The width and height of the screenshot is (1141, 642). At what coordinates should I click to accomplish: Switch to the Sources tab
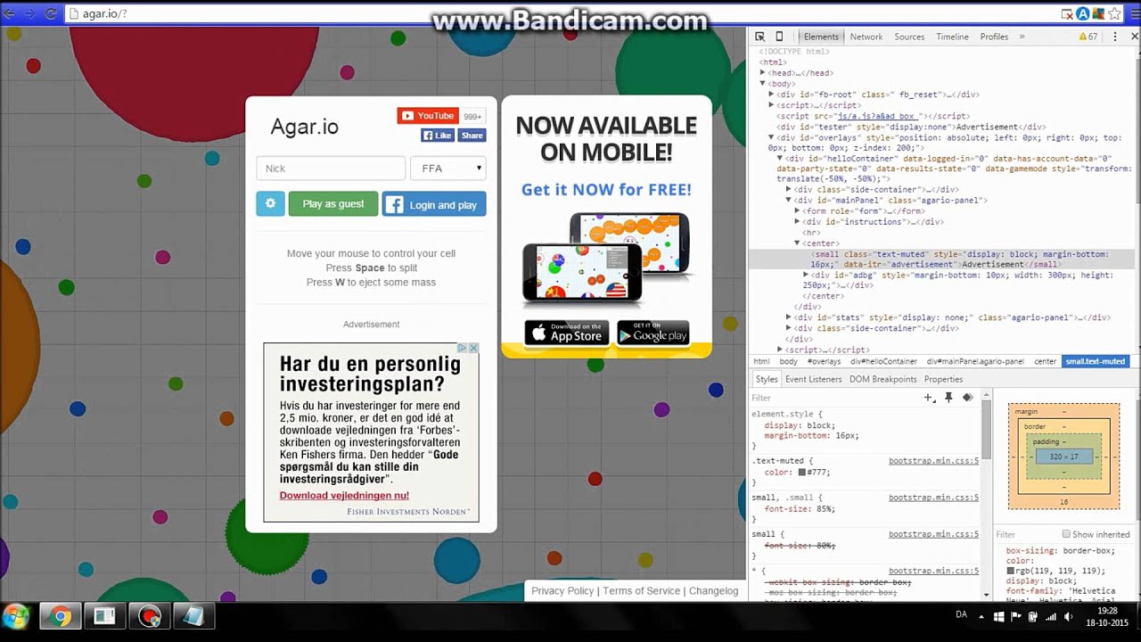(x=909, y=37)
